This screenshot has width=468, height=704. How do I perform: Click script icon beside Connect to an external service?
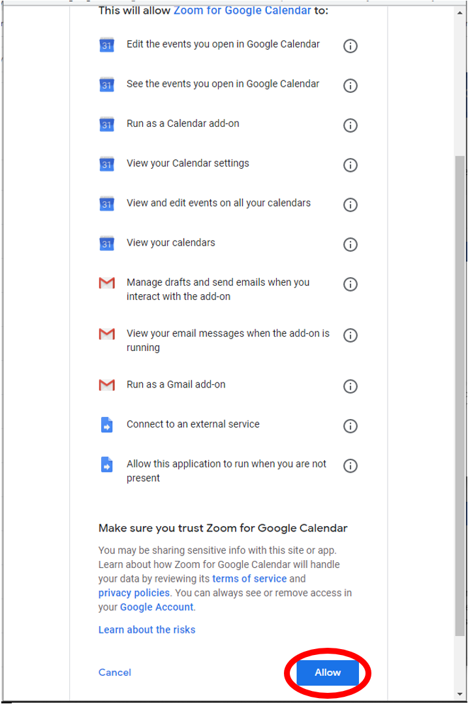(x=106, y=425)
